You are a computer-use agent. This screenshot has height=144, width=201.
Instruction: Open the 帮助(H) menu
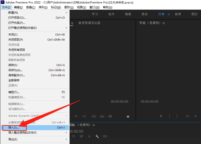click(x=108, y=7)
